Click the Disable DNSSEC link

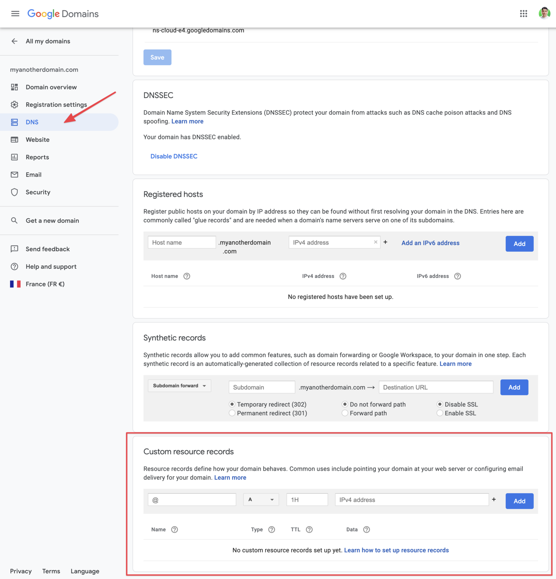tap(174, 156)
